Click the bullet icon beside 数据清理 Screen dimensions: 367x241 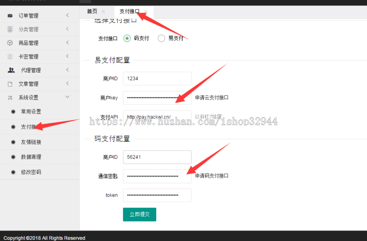pos(12,157)
